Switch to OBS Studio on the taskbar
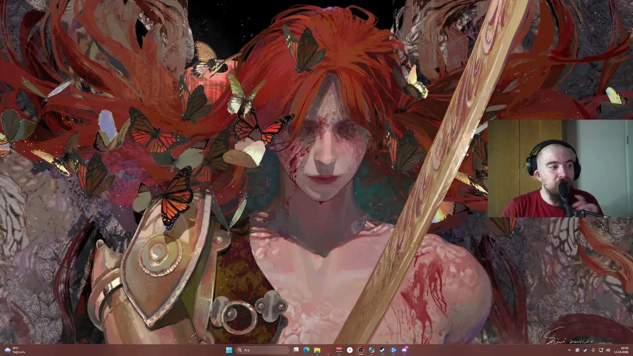633x356 pixels. tap(361, 350)
